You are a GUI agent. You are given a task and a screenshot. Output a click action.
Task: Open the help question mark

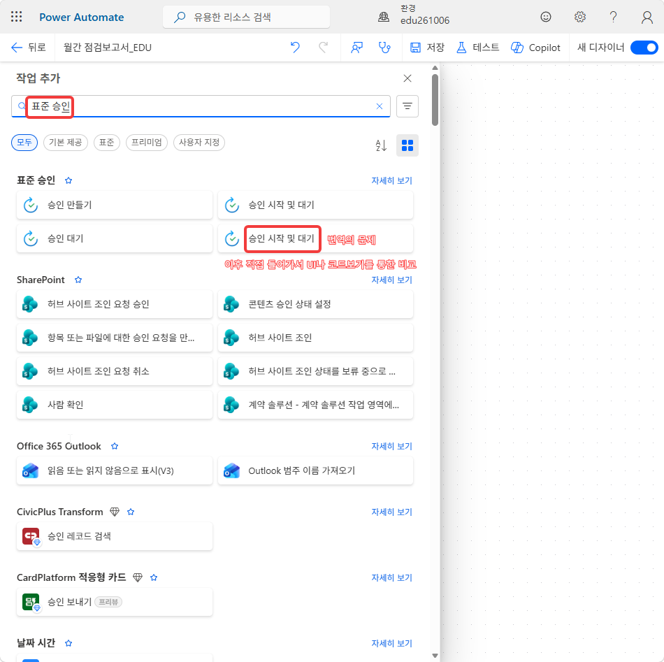(x=613, y=17)
